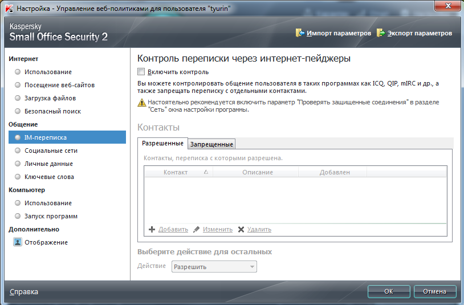This screenshot has height=305, width=464.
Task: Click the Добавить link
Action: 173,229
